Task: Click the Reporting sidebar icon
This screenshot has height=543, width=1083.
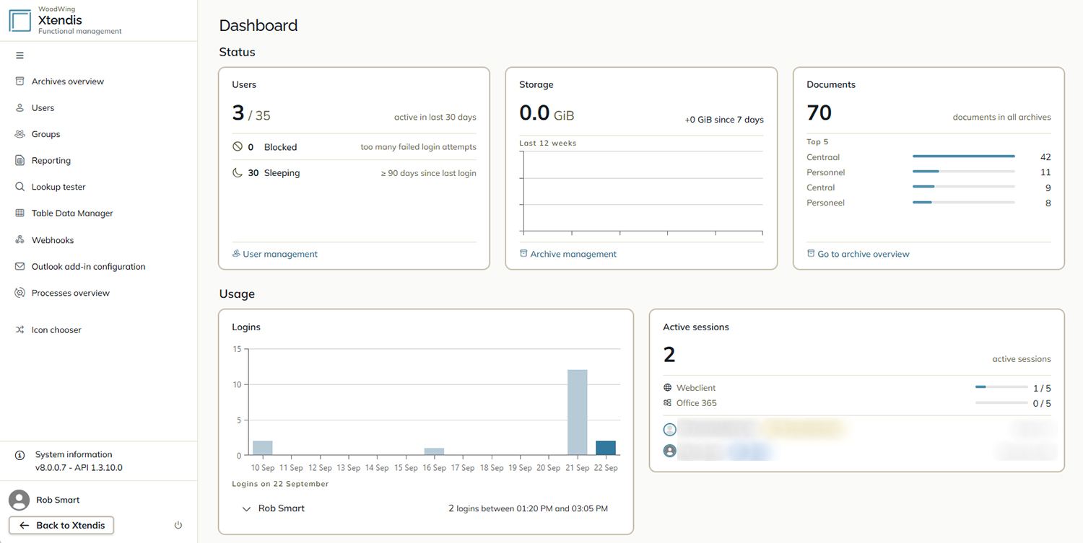Action: [19, 161]
